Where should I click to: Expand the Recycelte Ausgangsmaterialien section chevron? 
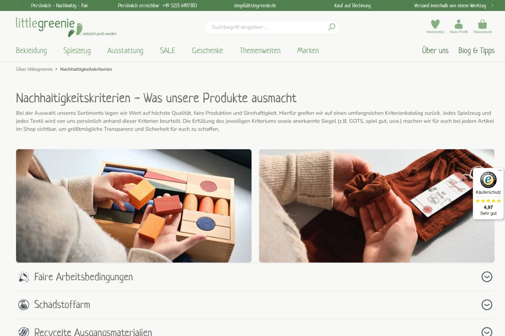click(486, 332)
